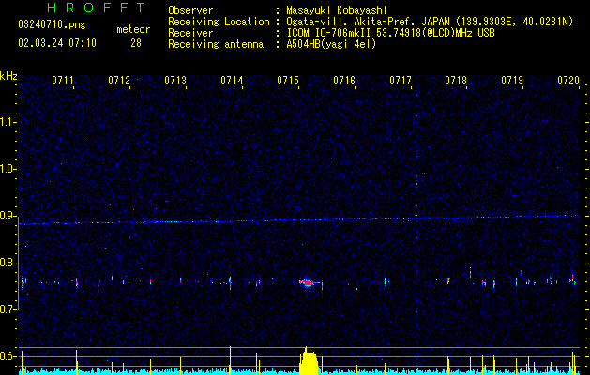Image resolution: width=590 pixels, height=375 pixels.
Task: Click the 0718 time marker
Action: (x=456, y=81)
